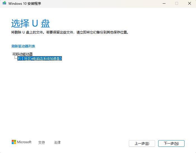
Task: Click the 将删除 U 盘上的文件 warning text
Action: pyautogui.click(x=70, y=32)
